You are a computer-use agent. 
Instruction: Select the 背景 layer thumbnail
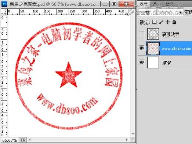(x=153, y=62)
